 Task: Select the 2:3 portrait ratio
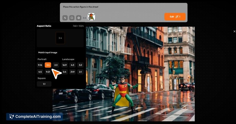pyautogui.click(x=56, y=65)
